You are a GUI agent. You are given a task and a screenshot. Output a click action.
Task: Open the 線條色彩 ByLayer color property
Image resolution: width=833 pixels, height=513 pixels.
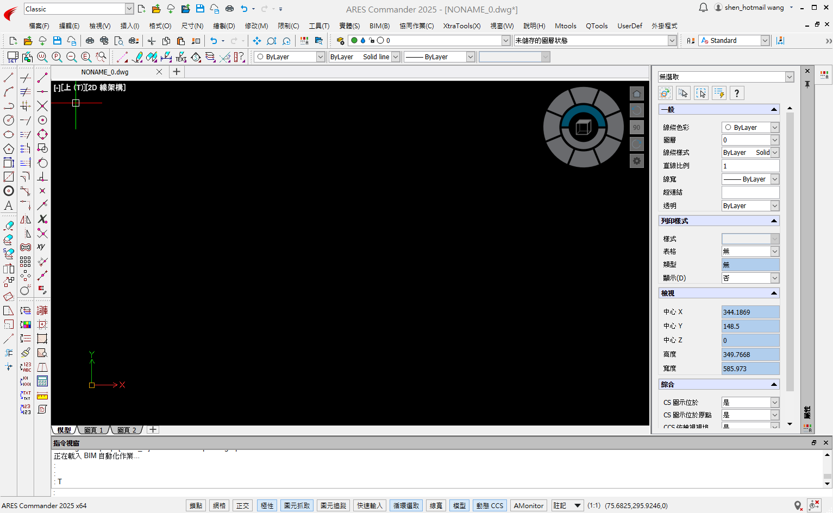pos(750,127)
